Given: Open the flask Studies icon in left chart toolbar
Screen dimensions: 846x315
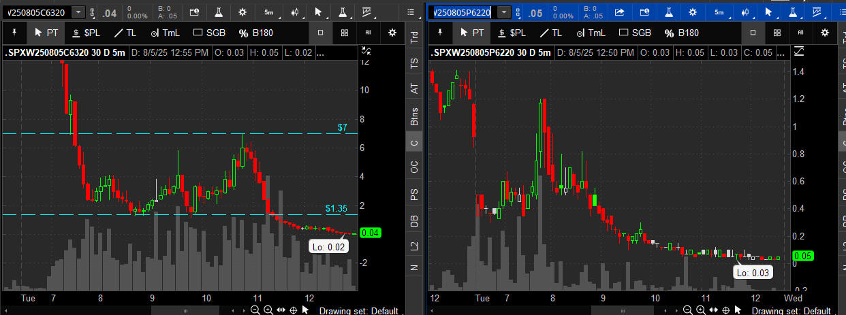Looking at the screenshot, I should [x=219, y=12].
